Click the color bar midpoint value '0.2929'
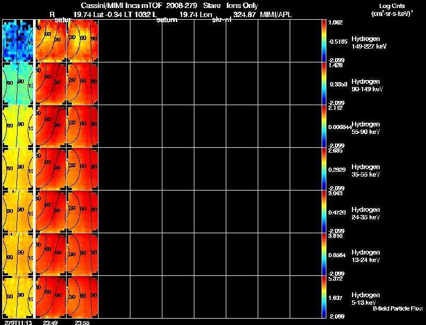Image resolution: width=426 pixels, height=325 pixels. [x=337, y=170]
